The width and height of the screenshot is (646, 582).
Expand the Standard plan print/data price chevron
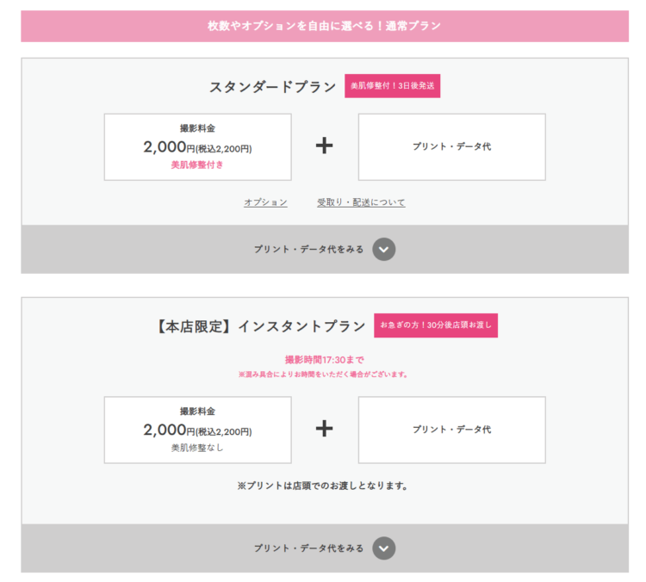(383, 249)
